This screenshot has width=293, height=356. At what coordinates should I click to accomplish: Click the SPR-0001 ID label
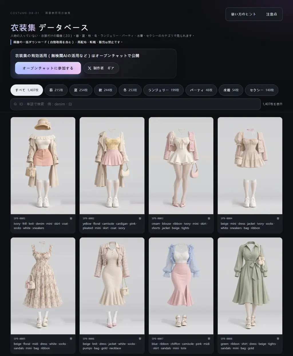coord(19,218)
